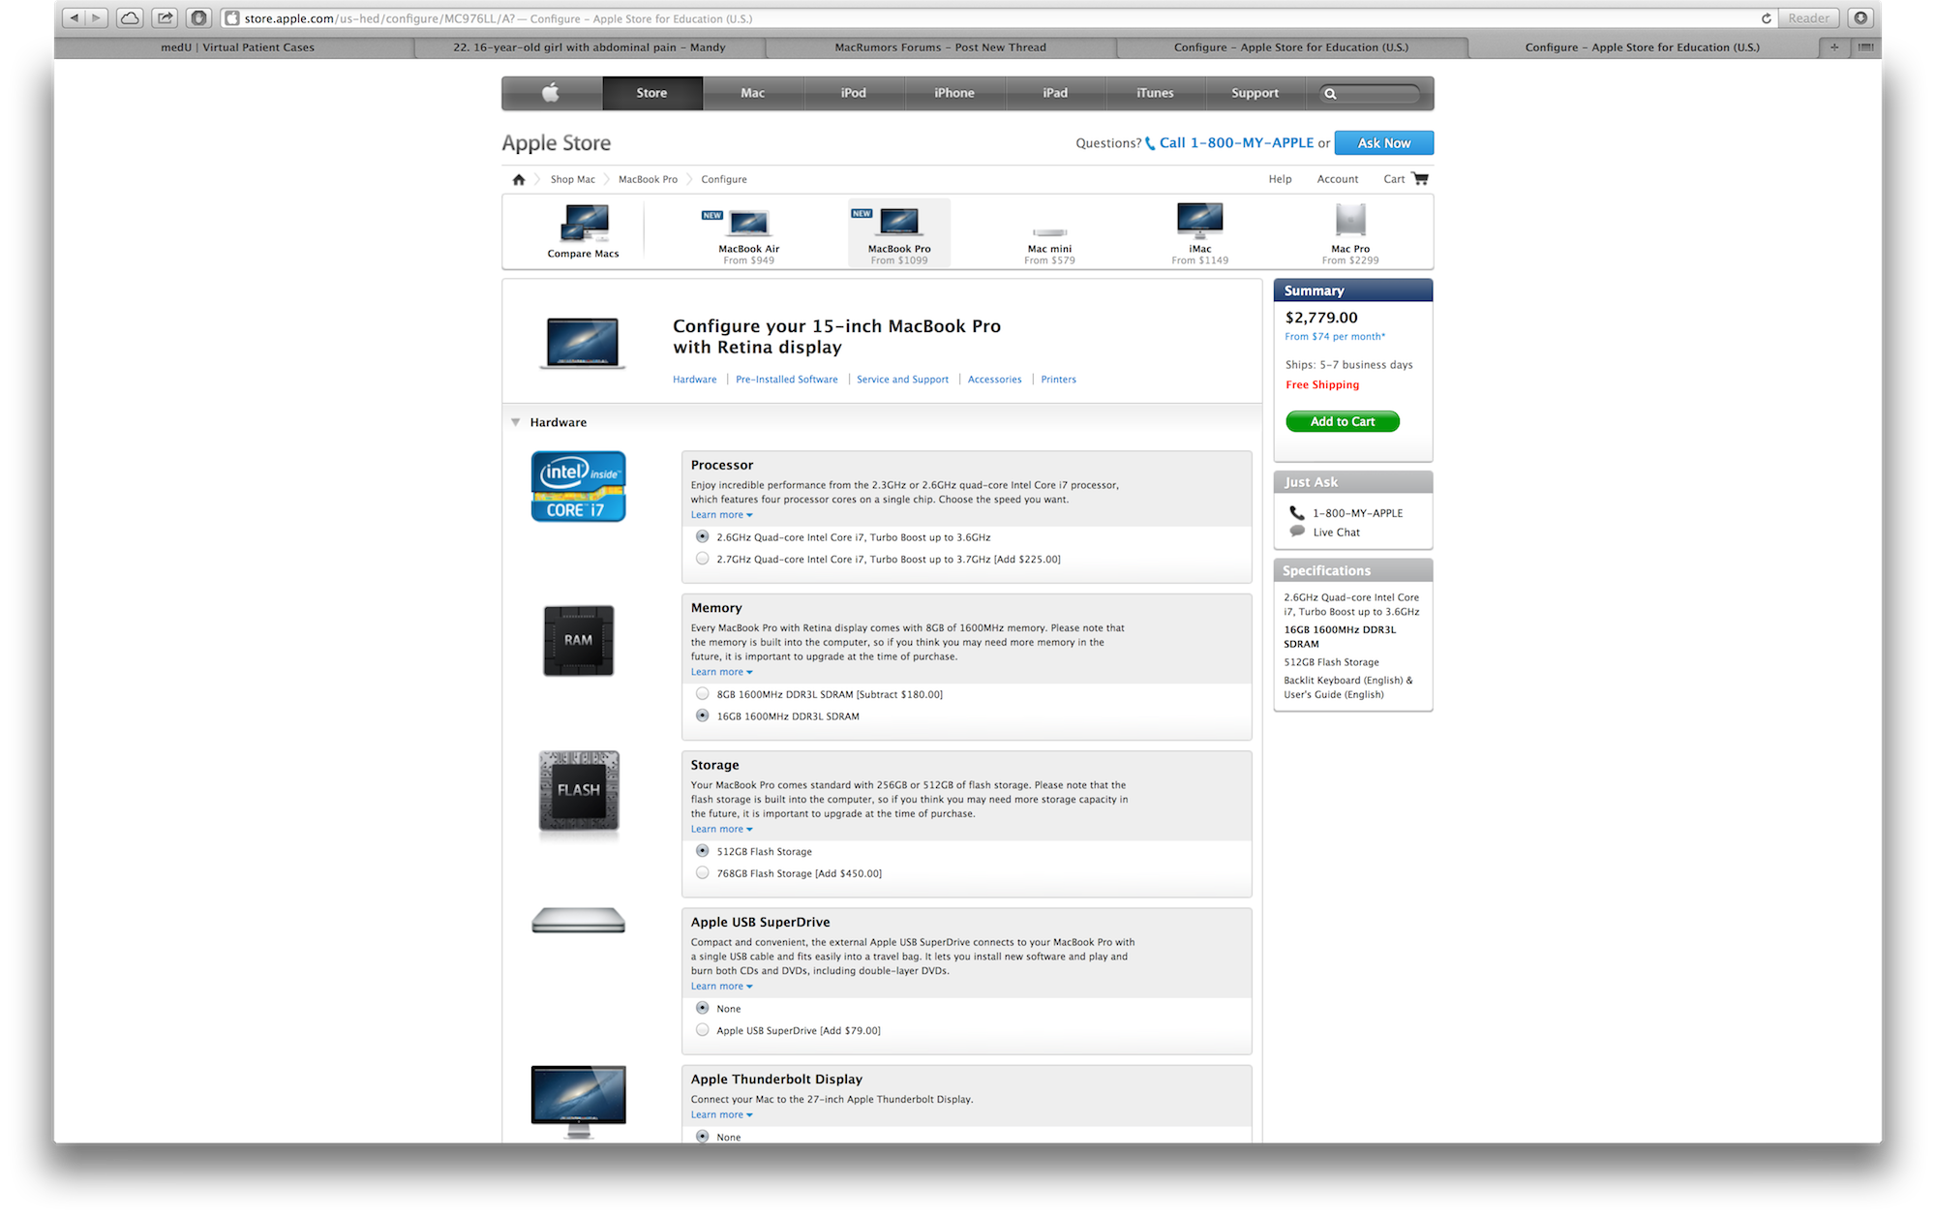Image resolution: width=1936 pixels, height=1218 pixels.
Task: Click the phone icon beside 1-800-MY-APPLE in Just Ask
Action: (x=1296, y=513)
